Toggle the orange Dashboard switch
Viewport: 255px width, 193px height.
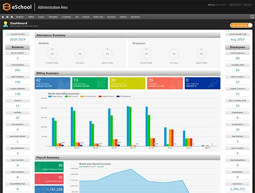coord(241,25)
